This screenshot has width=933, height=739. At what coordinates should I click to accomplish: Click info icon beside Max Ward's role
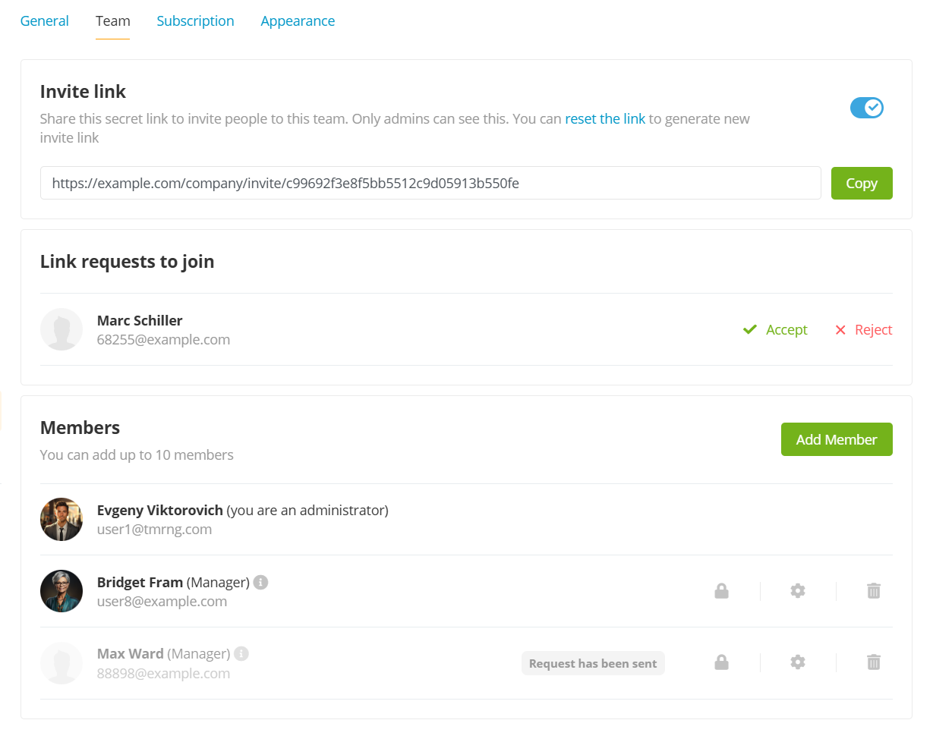(x=241, y=653)
